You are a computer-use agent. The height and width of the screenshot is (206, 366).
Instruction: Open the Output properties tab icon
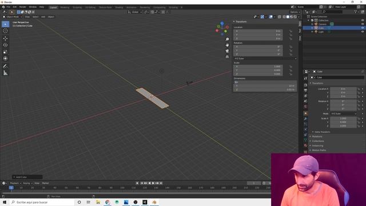(305, 90)
